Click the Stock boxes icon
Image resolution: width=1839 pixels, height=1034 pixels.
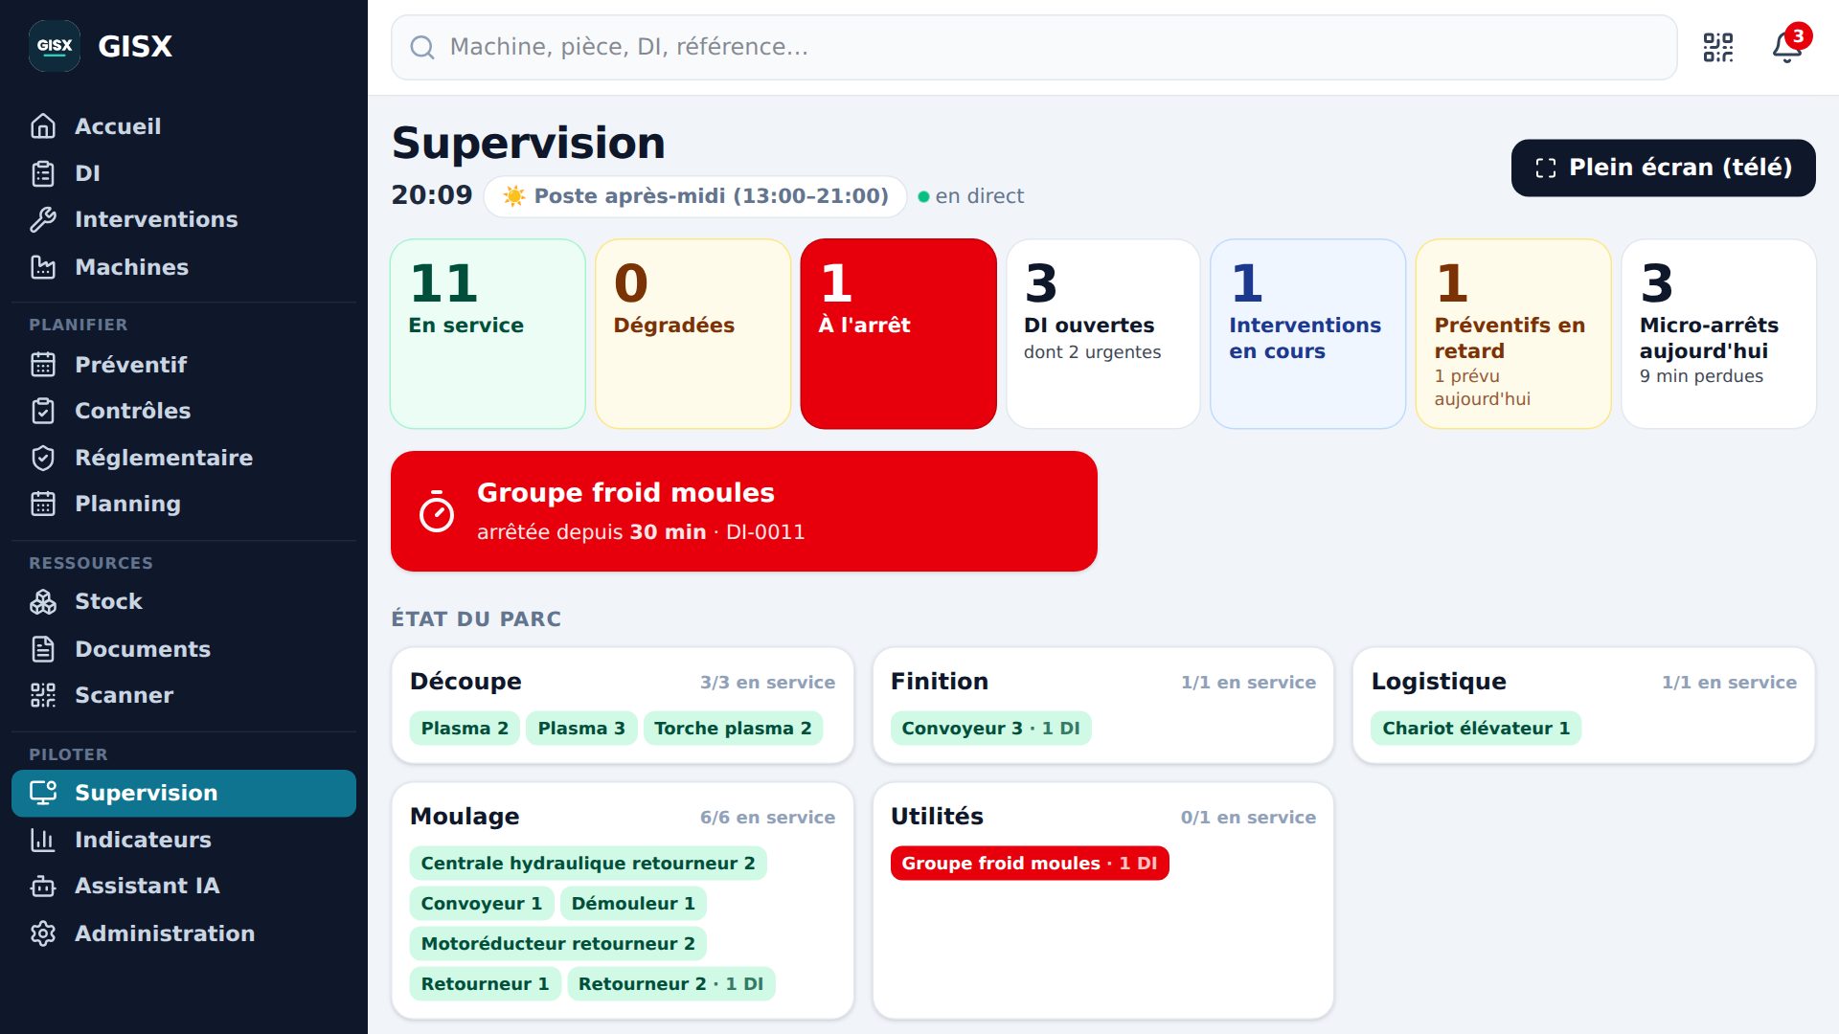coord(43,601)
